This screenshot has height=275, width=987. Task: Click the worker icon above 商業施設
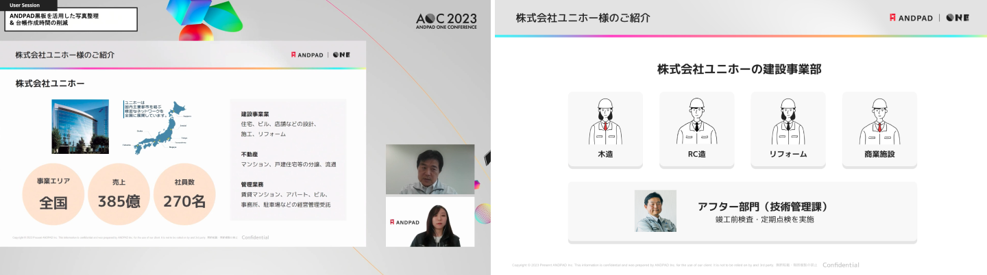tap(879, 121)
